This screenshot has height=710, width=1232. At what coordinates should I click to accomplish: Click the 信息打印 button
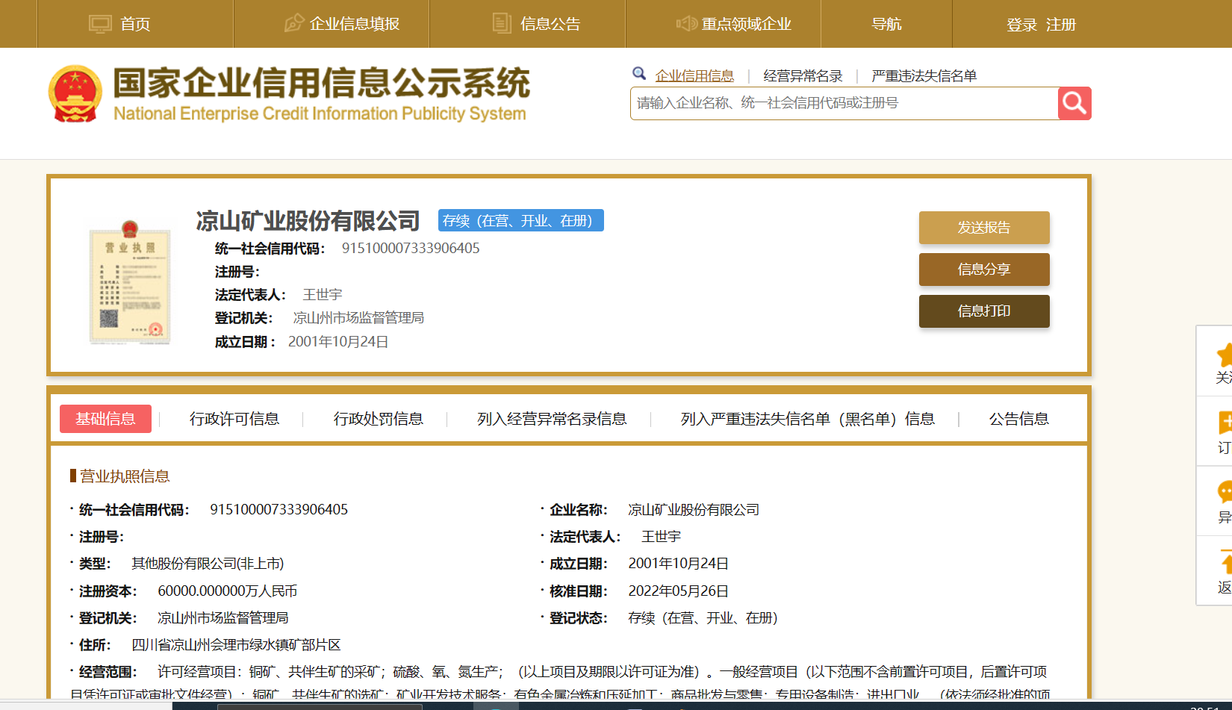click(984, 311)
